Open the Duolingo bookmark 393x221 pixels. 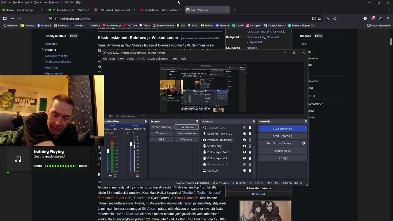tap(27, 25)
